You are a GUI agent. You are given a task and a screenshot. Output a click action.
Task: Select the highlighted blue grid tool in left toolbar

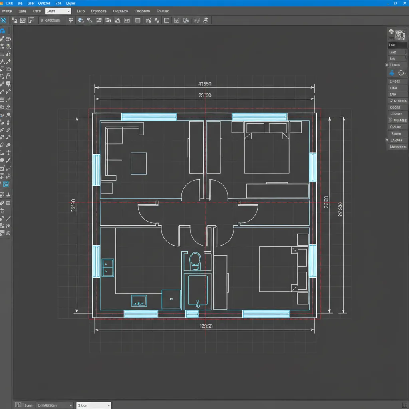(x=5, y=184)
